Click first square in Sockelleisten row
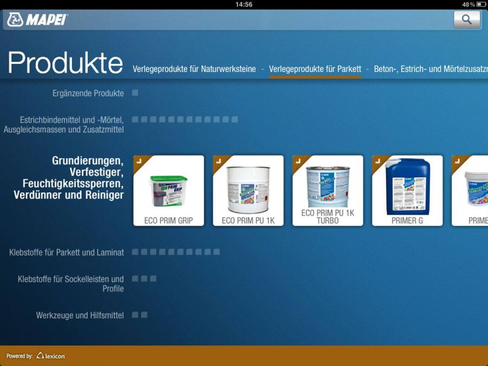The image size is (488, 366). click(135, 279)
